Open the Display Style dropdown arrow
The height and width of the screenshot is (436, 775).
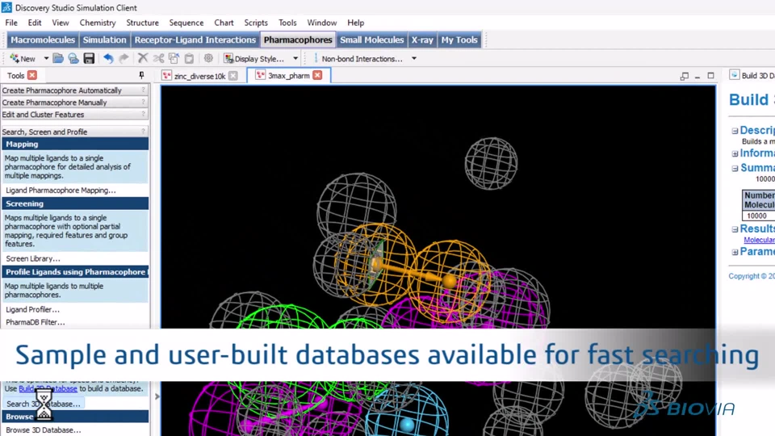pos(295,58)
